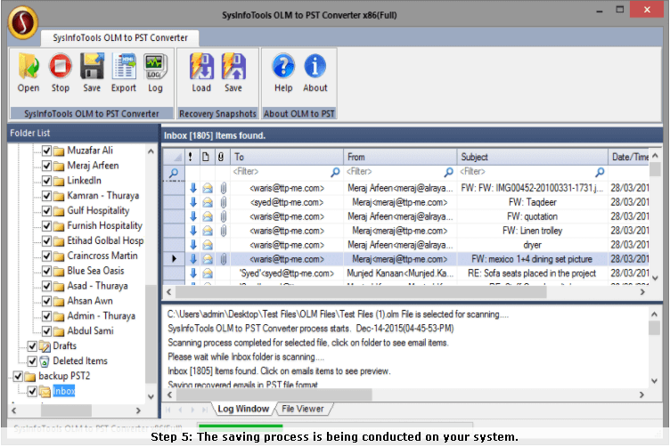The image size is (670, 447).
Task: Select the Asad - Thuraya folder
Action: coord(97,286)
